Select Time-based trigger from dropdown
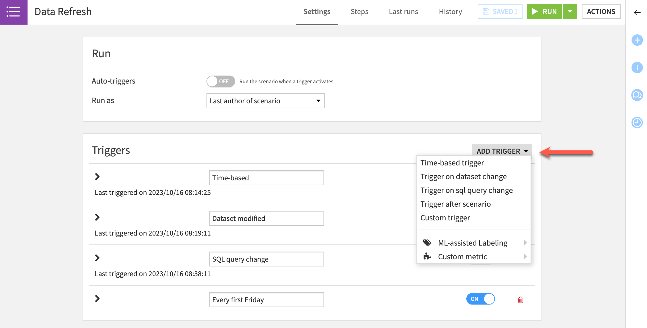Image resolution: width=647 pixels, height=328 pixels. (452, 163)
